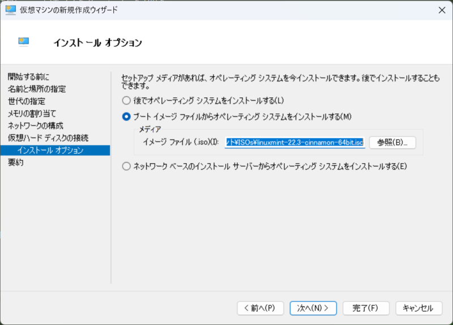Select 世代の指定 in sidebar

tap(27, 101)
